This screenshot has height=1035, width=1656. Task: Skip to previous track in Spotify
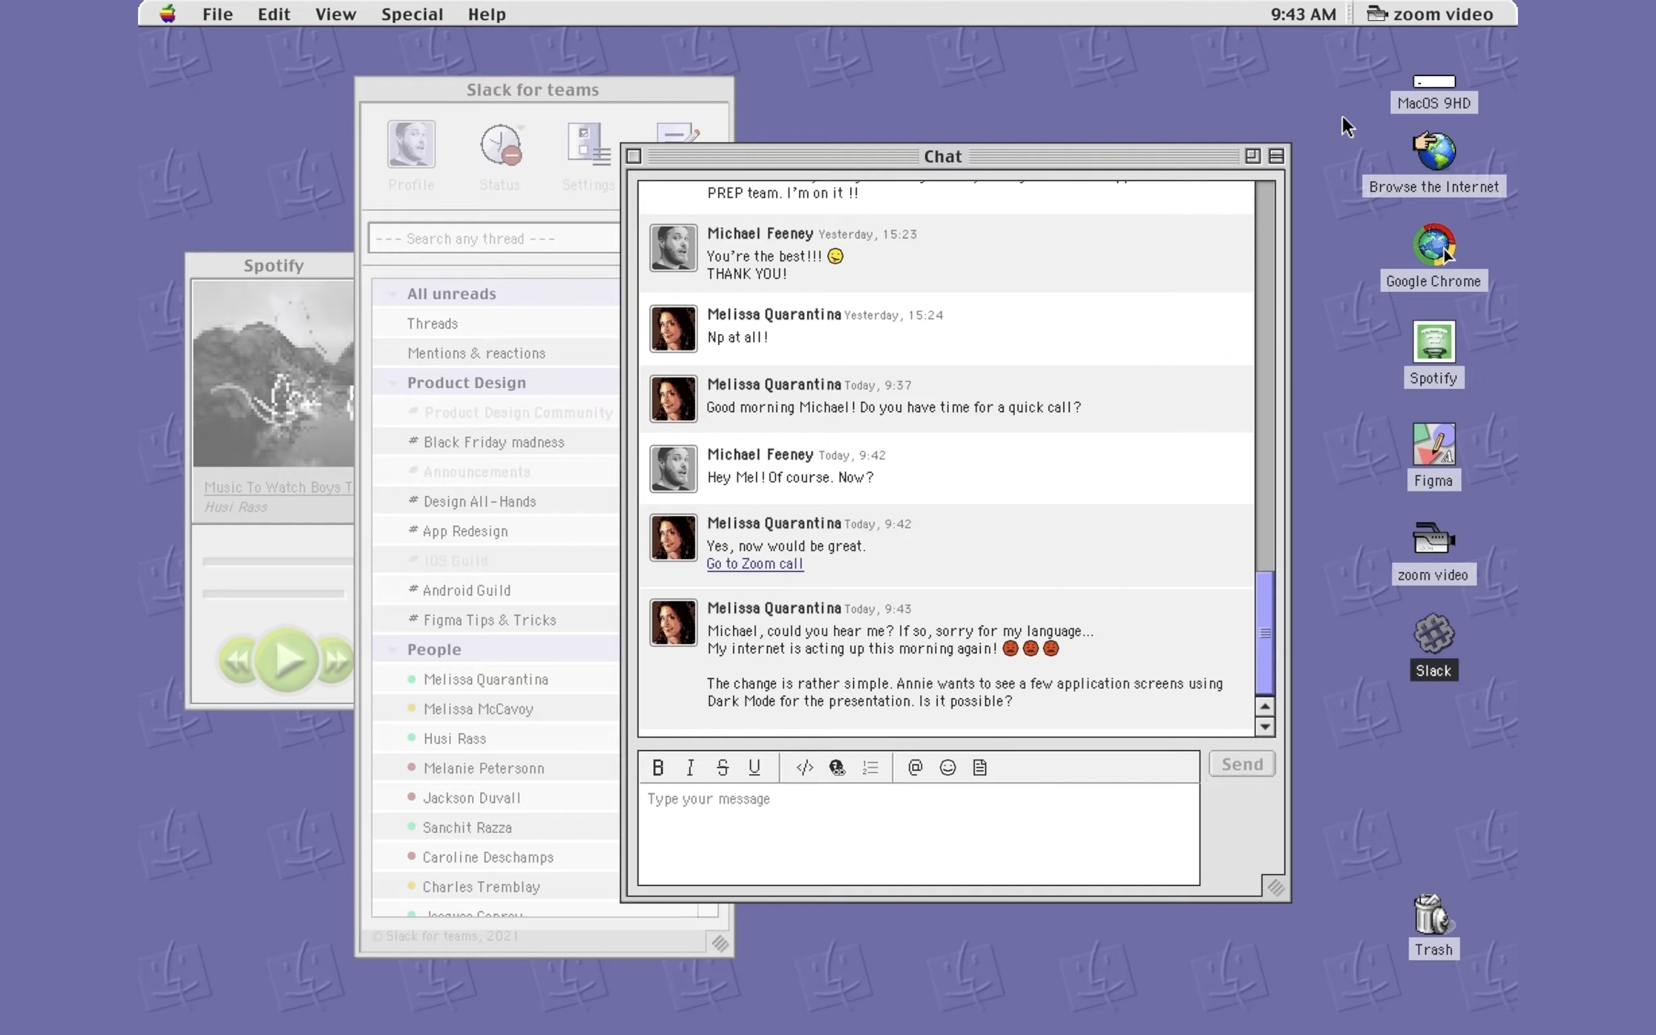(x=237, y=660)
